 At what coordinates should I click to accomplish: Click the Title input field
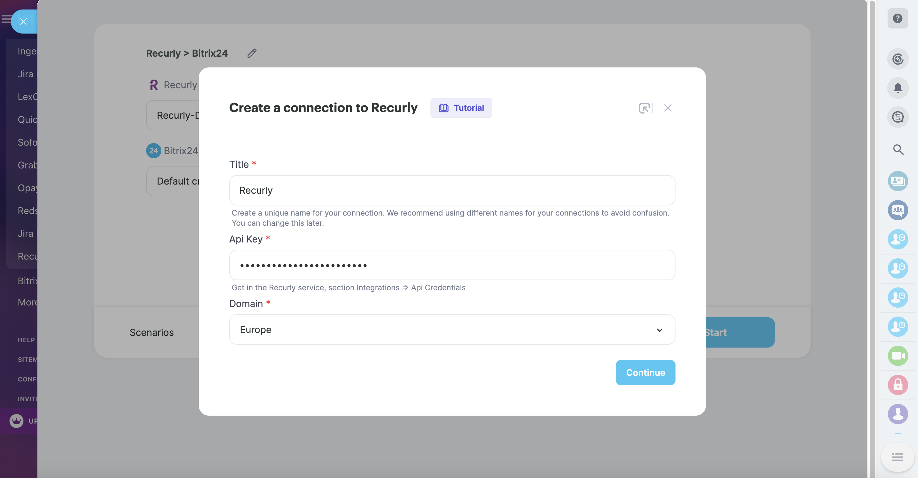click(452, 191)
